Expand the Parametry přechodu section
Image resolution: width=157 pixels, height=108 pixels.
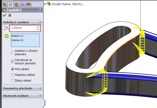tap(40, 88)
